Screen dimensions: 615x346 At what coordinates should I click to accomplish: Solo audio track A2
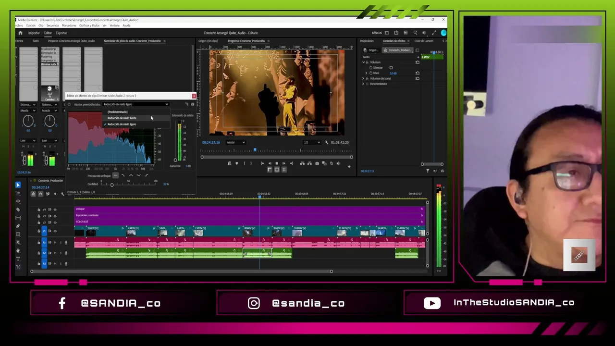point(60,253)
